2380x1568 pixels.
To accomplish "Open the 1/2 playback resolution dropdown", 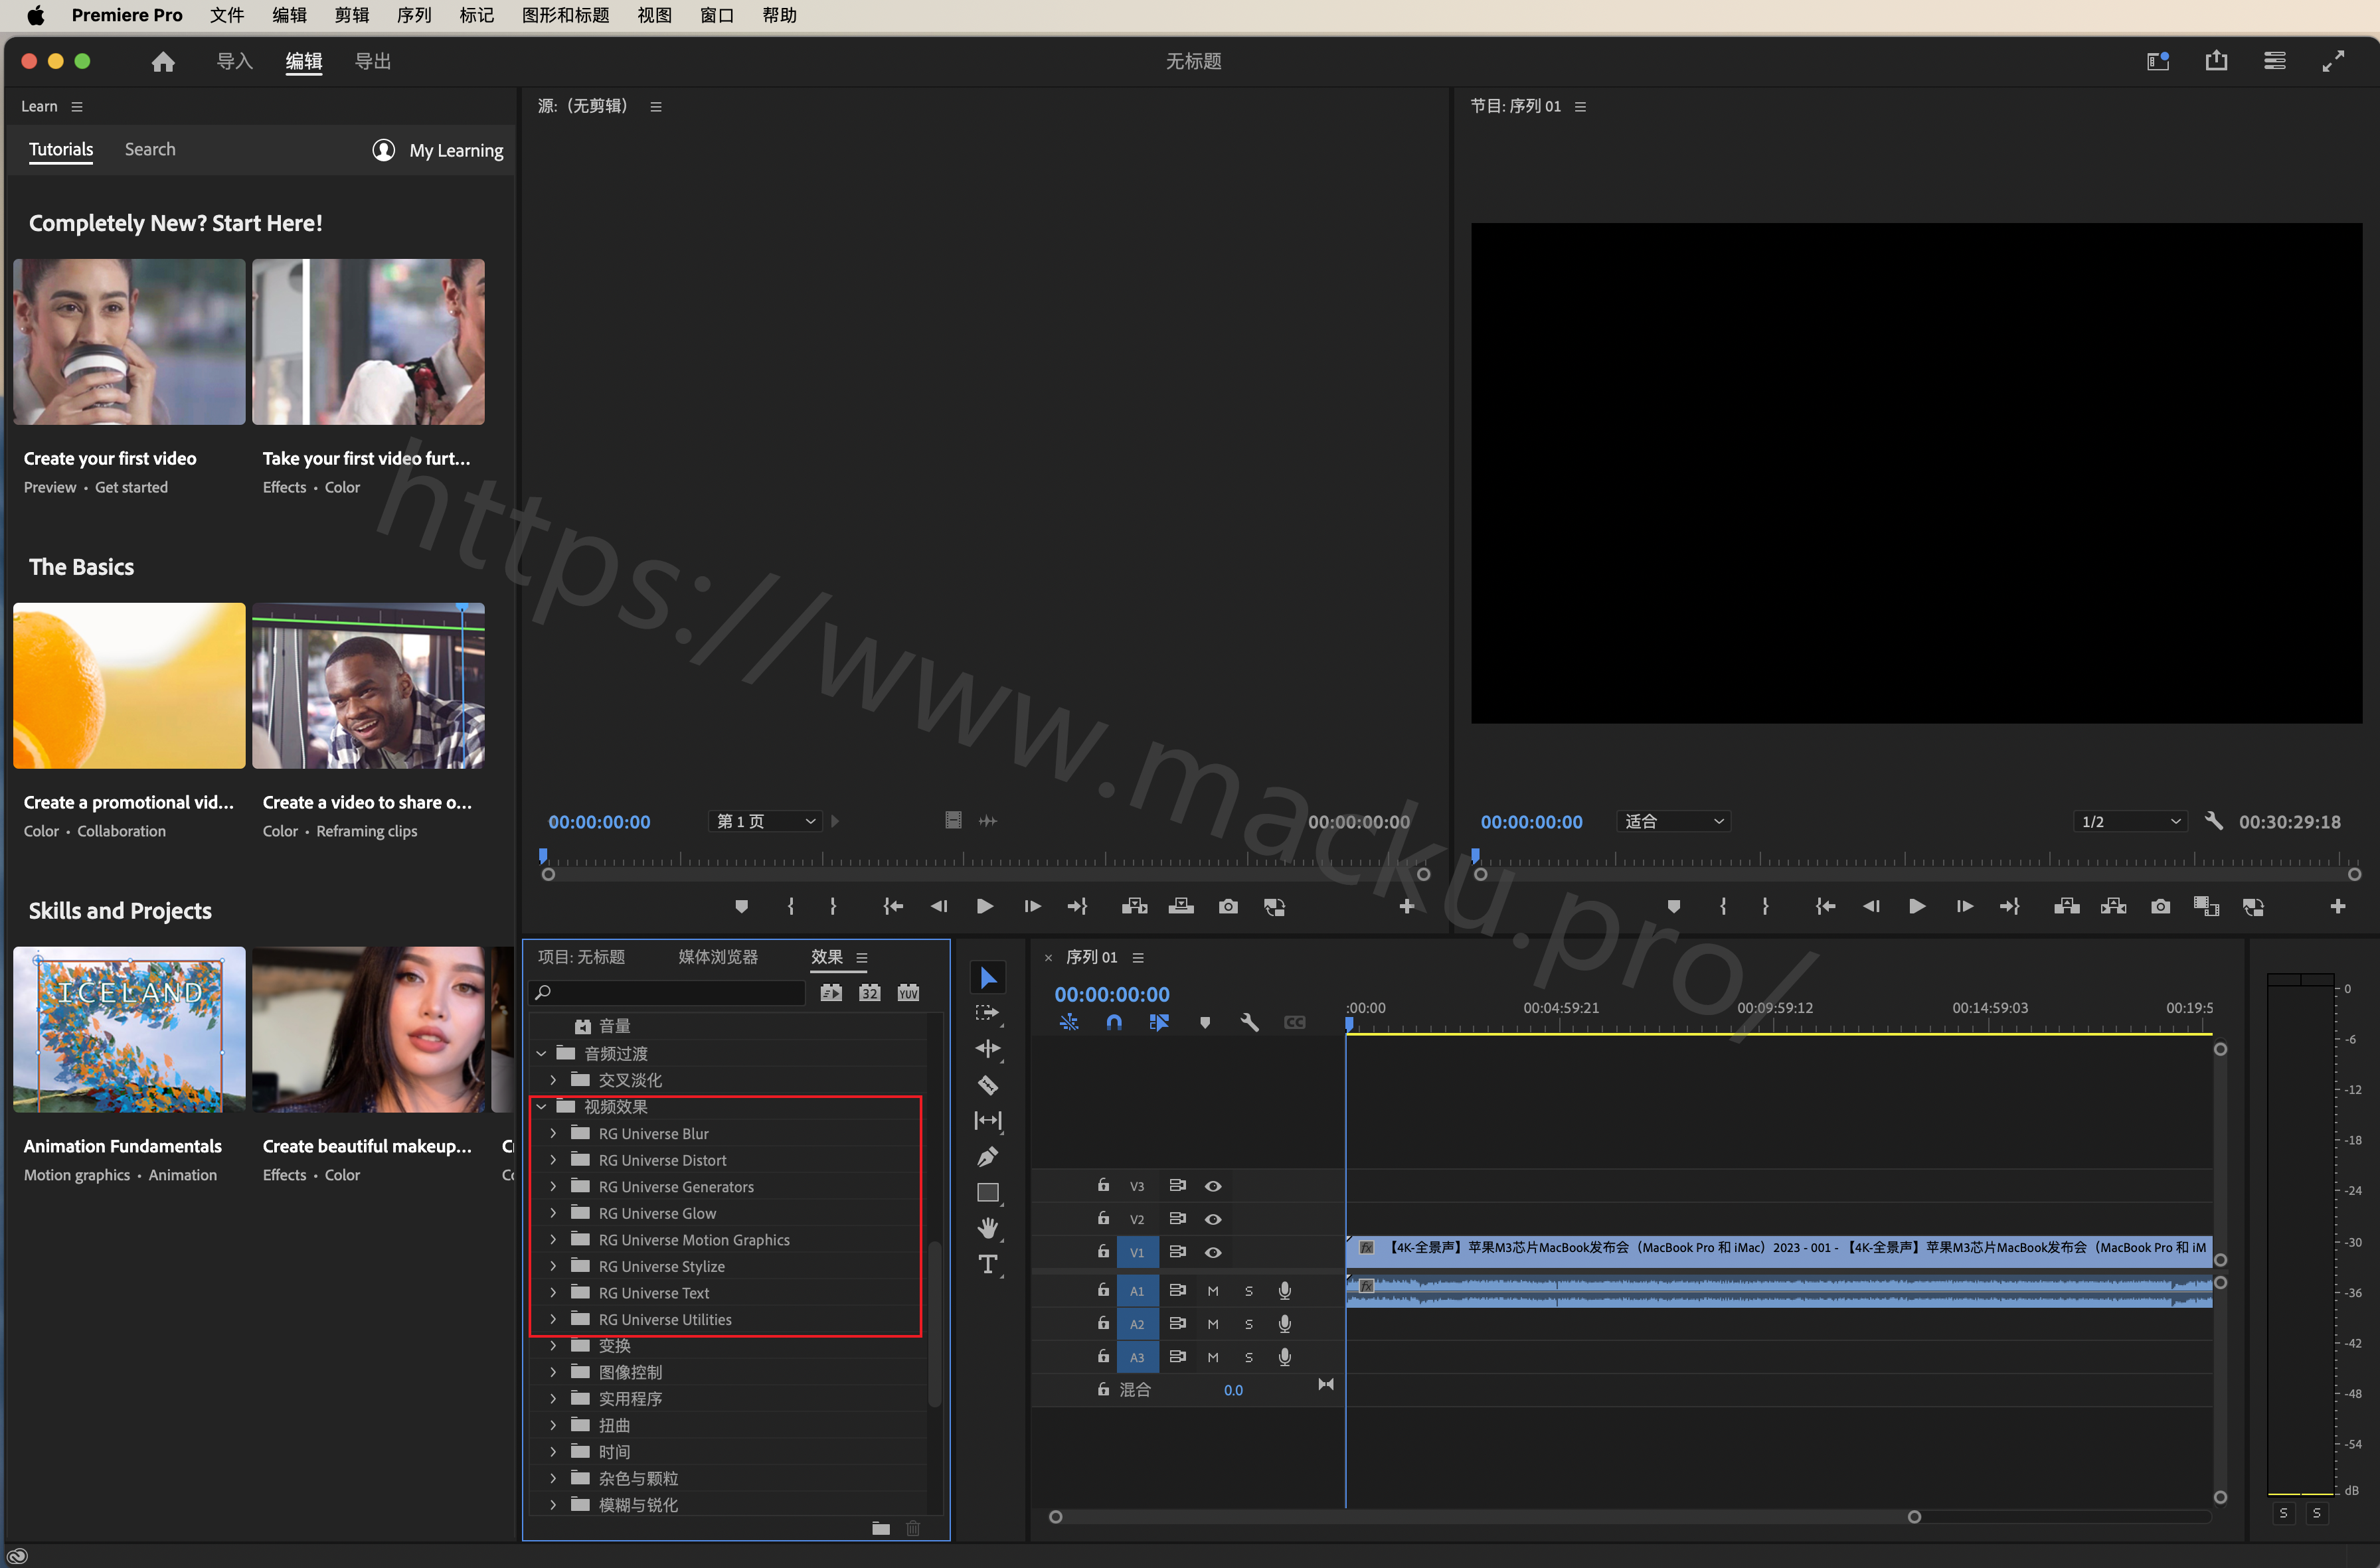I will coord(2130,821).
